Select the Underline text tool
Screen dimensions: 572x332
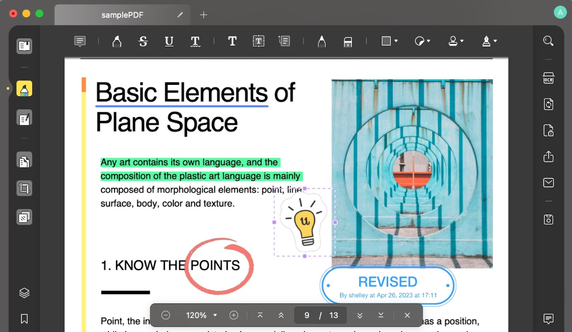[169, 41]
